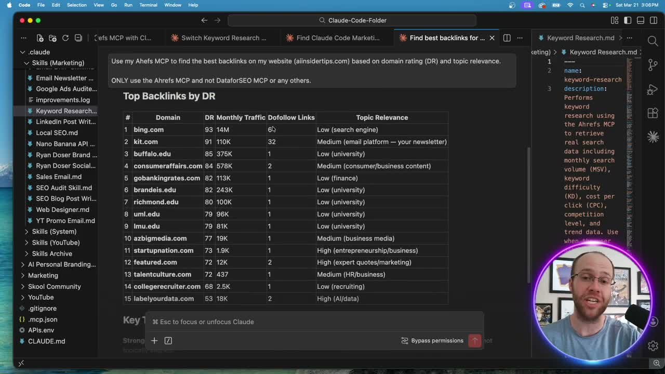Click the editor minimap on the right
Image resolution: width=665 pixels, height=374 pixels.
(629, 151)
